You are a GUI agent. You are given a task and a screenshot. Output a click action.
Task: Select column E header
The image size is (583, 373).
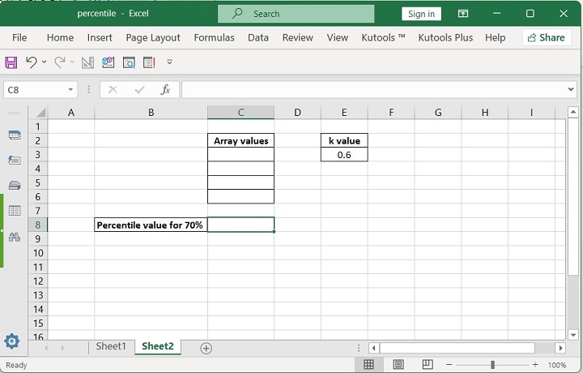point(344,113)
